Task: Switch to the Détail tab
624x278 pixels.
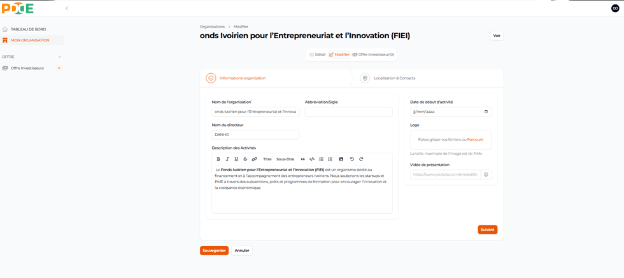Action: click(x=318, y=55)
